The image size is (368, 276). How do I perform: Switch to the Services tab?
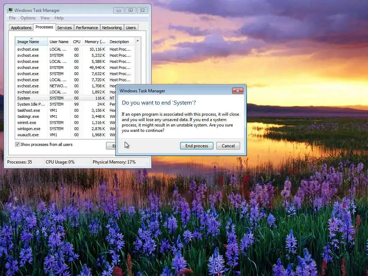click(64, 28)
